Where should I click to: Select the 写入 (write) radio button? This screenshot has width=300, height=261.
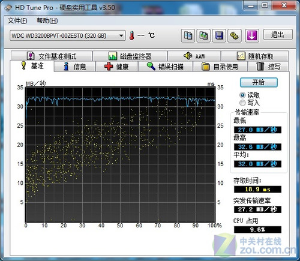[242, 103]
